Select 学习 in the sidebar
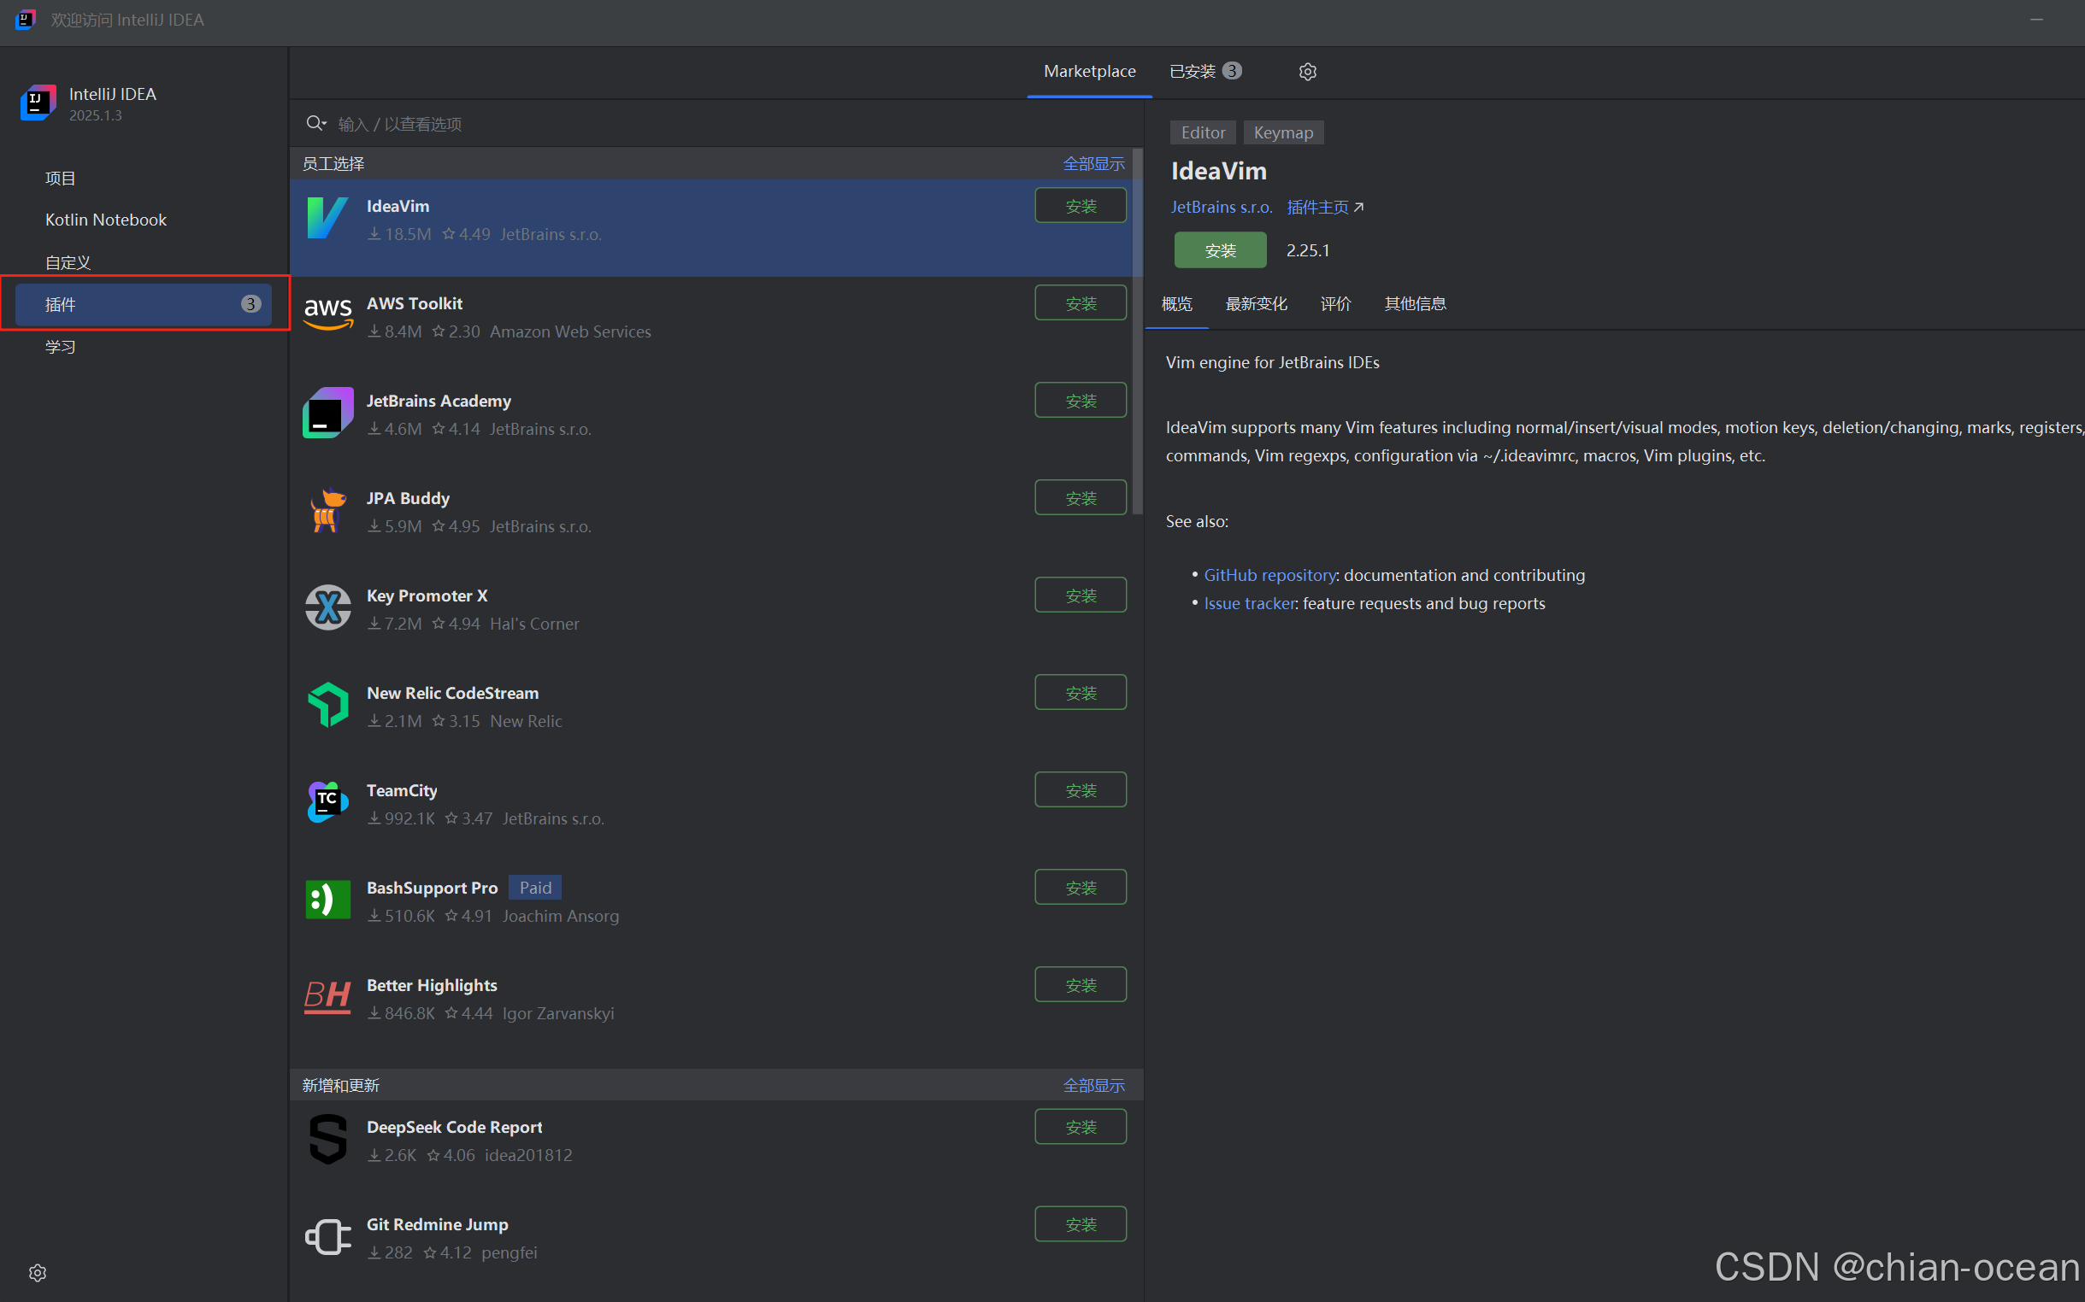 (144, 347)
